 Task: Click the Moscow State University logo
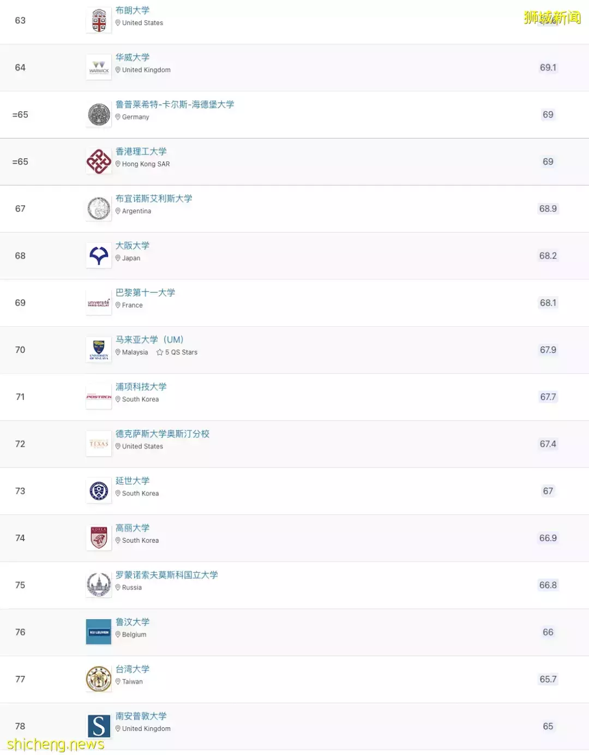coord(98,585)
